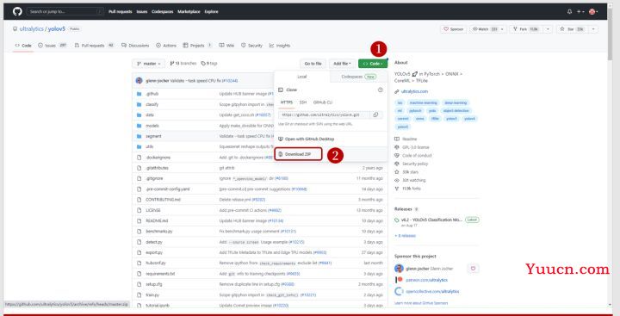Viewport: 620px width, 316px height.
Task: Open the classify folder
Action: coord(152,104)
